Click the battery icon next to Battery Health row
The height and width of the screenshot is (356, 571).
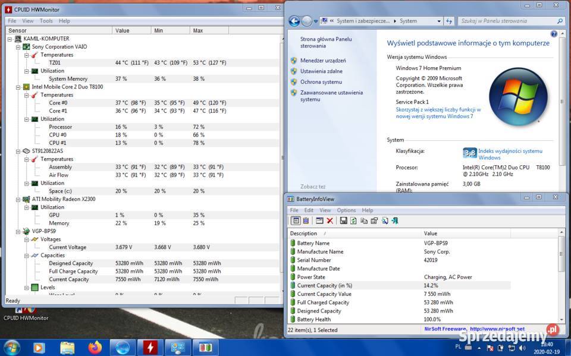tap(293, 319)
